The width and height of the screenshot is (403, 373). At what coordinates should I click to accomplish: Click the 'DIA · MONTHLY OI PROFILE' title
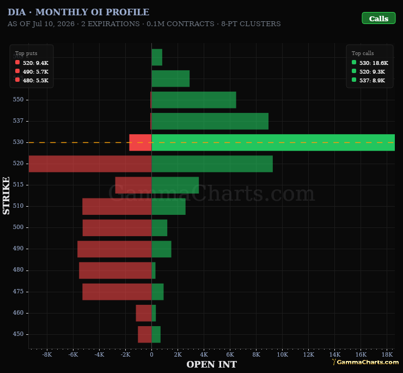78,12
